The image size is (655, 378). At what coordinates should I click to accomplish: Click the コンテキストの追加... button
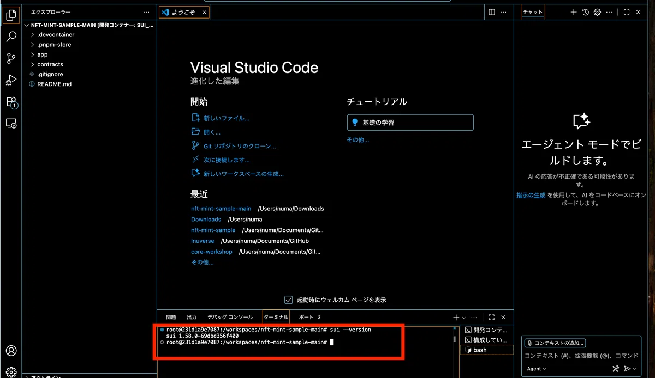555,343
